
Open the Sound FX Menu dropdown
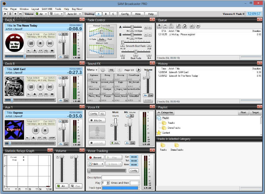click(92, 70)
